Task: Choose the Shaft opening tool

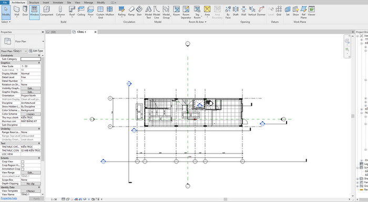Action: (236, 11)
